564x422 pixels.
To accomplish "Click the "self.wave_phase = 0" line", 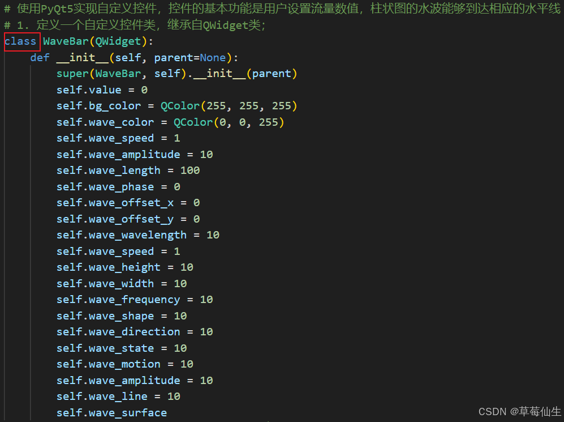I will [x=118, y=186].
